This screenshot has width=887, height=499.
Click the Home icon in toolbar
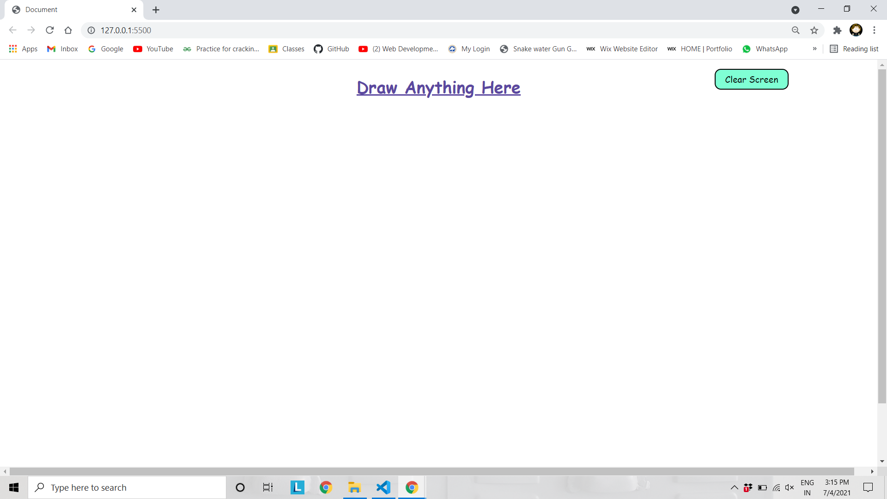68,30
